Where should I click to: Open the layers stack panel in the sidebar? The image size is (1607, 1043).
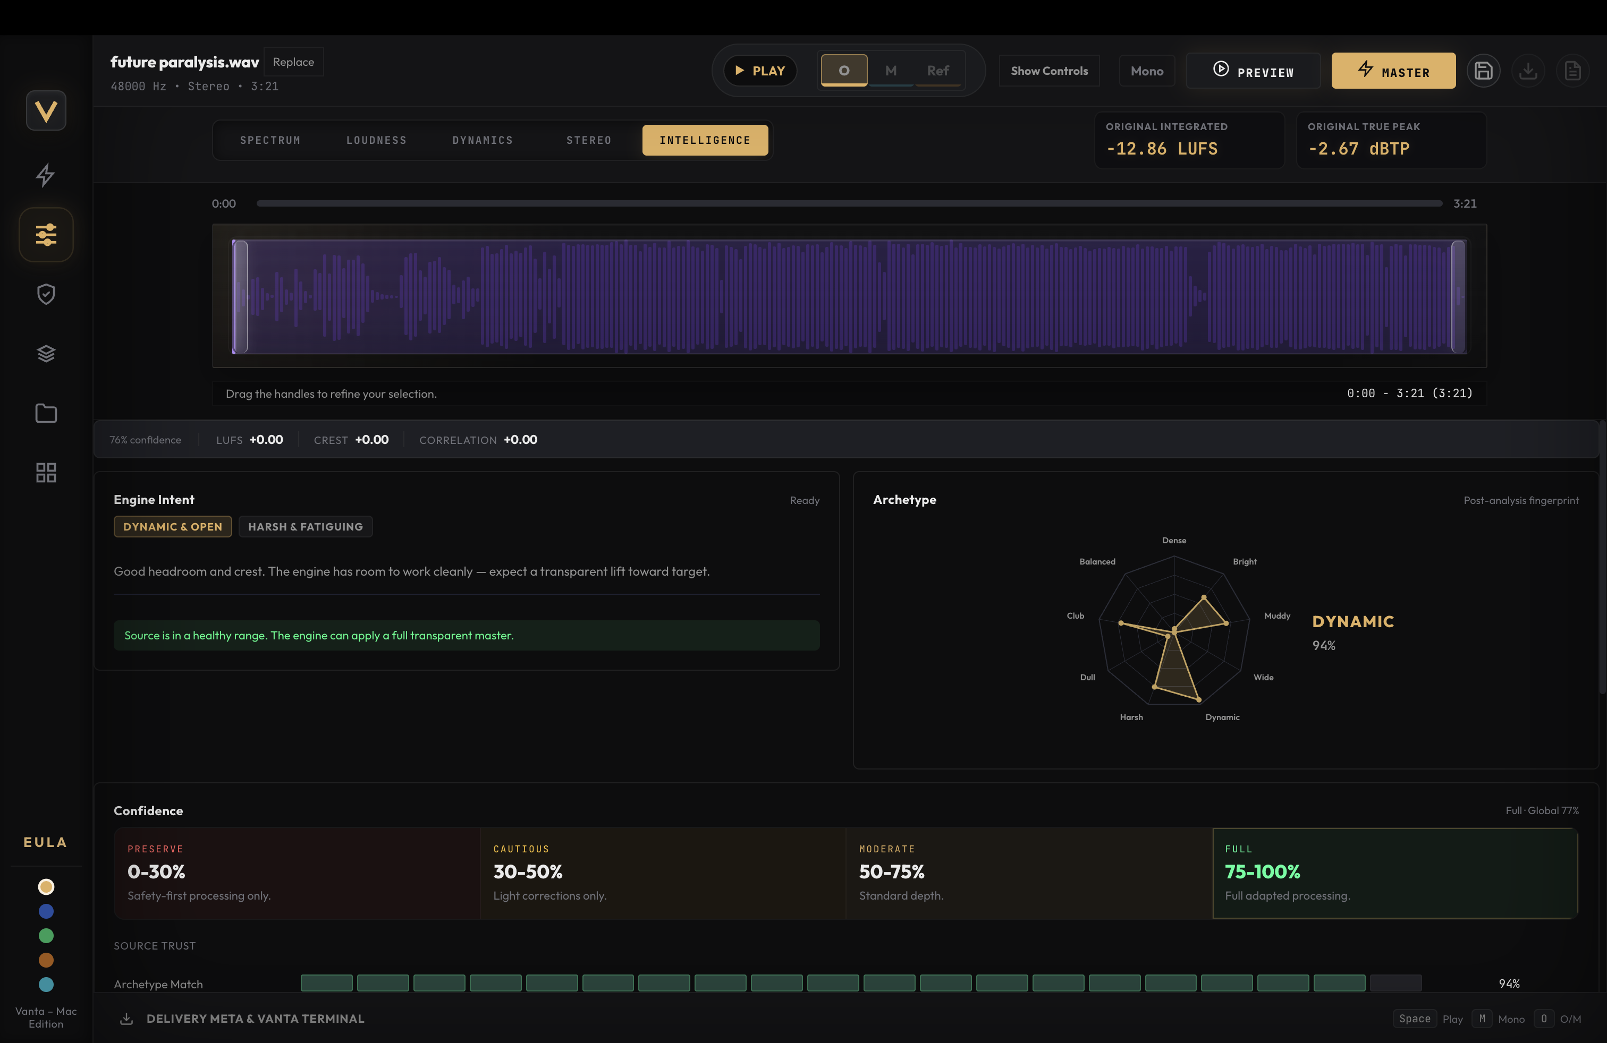pos(45,353)
